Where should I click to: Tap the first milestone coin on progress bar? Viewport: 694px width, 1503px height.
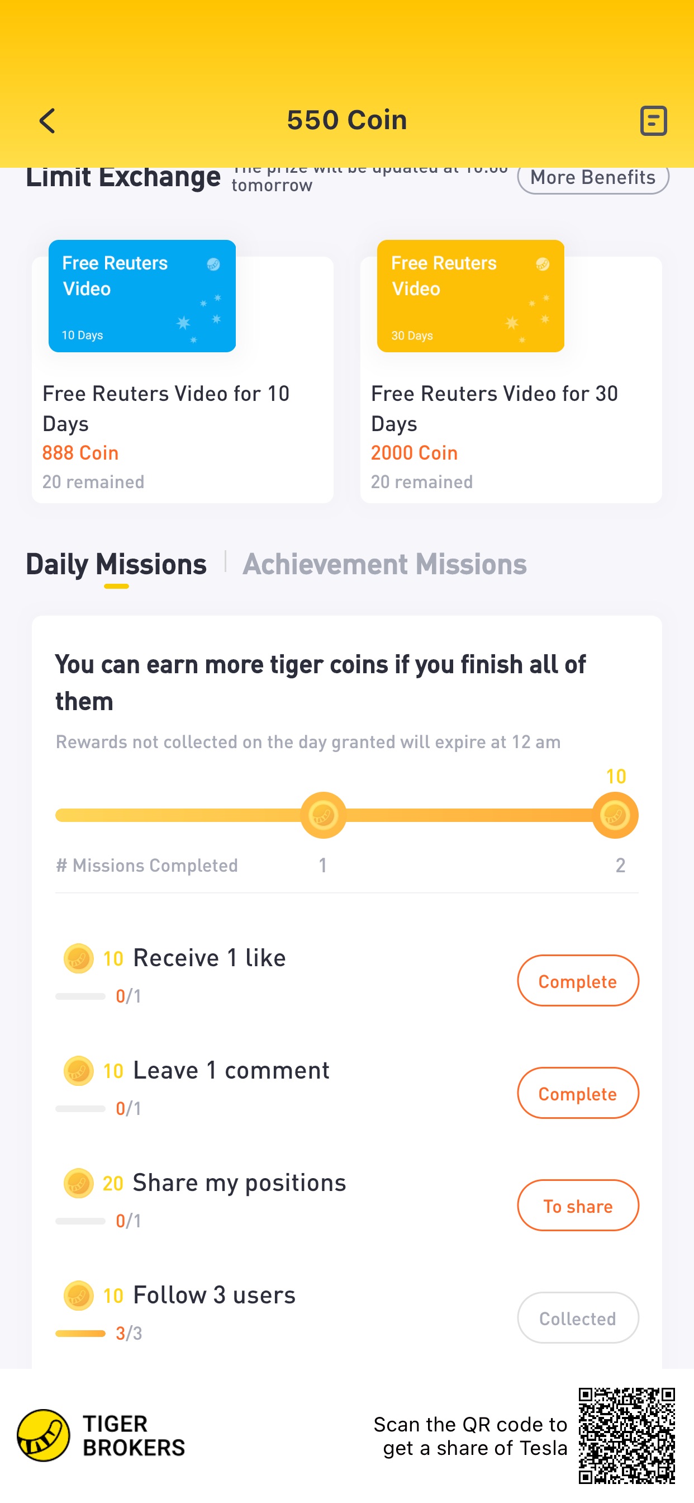[x=323, y=815]
